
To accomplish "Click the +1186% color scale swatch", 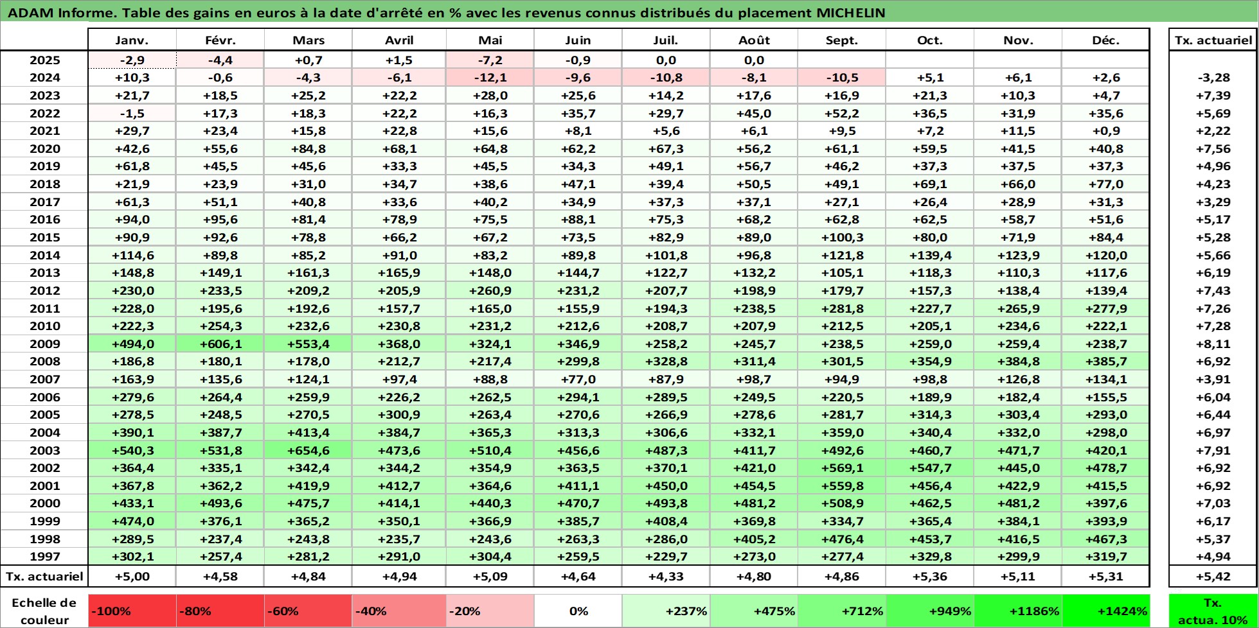I will pos(1018,611).
